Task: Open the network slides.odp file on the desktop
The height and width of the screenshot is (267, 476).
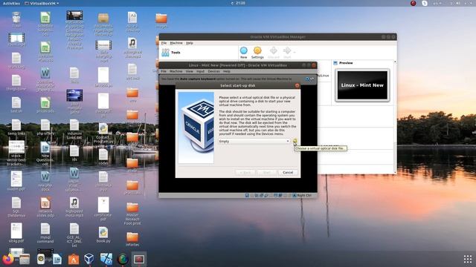Action: coord(45,208)
